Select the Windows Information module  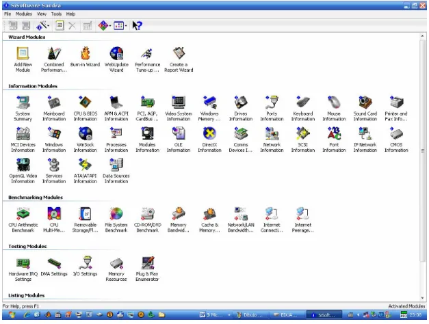click(x=54, y=139)
